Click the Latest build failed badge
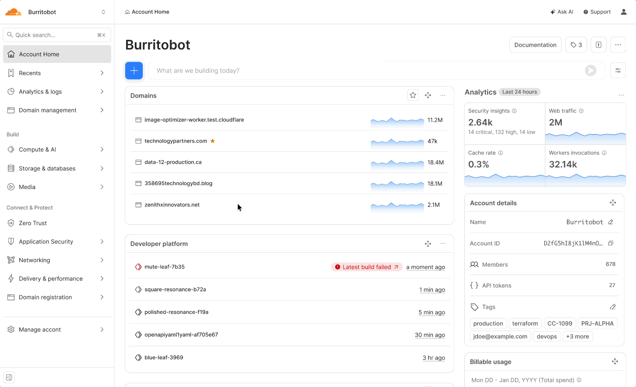 (367, 267)
